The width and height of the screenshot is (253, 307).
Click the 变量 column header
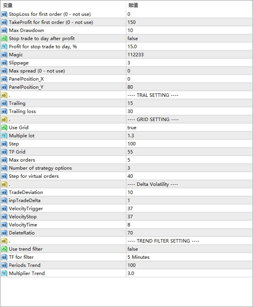[8, 5]
